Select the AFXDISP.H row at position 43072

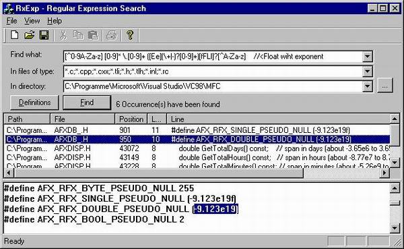[197, 148]
